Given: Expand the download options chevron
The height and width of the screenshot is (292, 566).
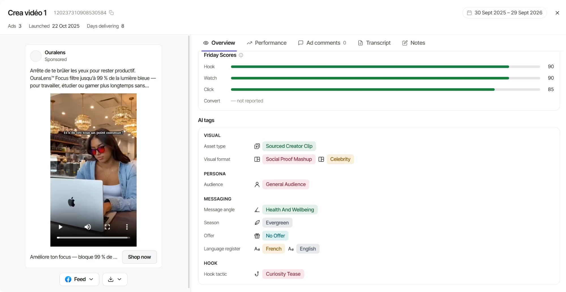Looking at the screenshot, I should [119, 279].
